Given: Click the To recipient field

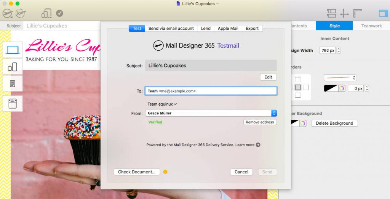Looking at the screenshot, I should pyautogui.click(x=211, y=91).
